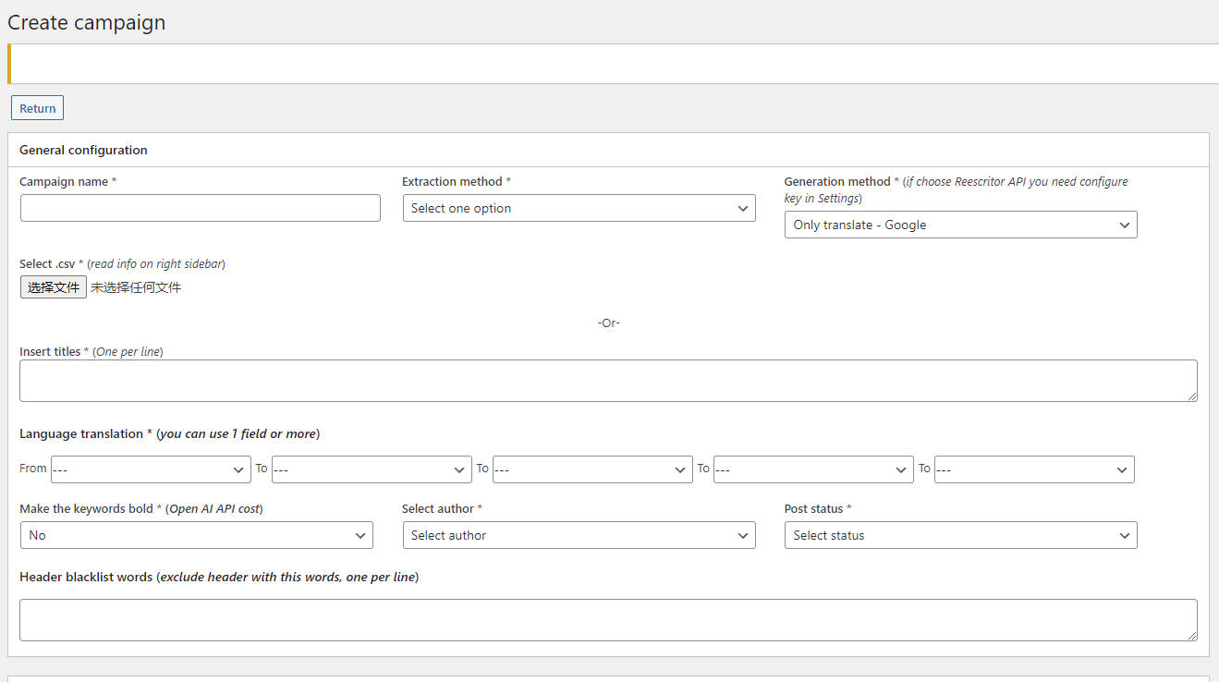Click the General configuration section heading
1219x682 pixels.
(x=83, y=150)
